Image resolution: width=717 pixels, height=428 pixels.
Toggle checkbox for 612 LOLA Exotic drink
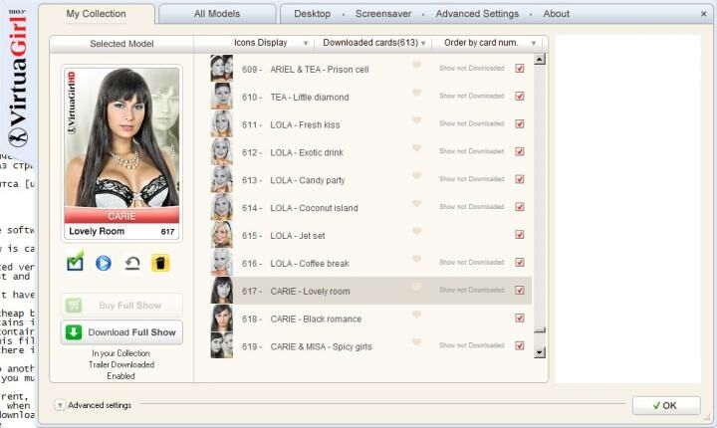(x=520, y=151)
